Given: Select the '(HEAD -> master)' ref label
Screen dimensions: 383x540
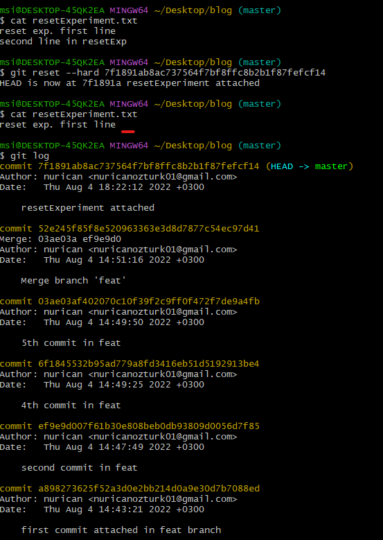Looking at the screenshot, I should coord(310,166).
